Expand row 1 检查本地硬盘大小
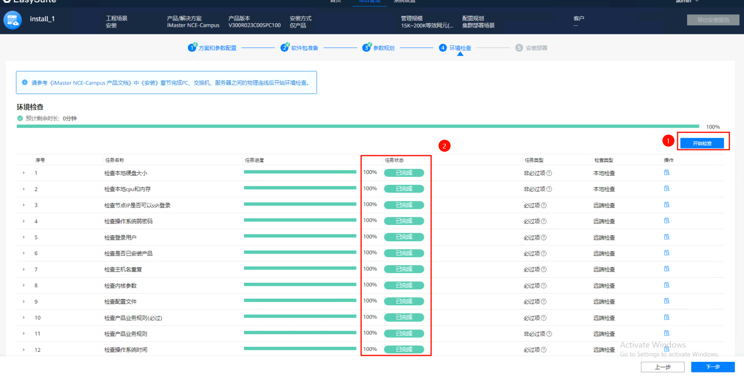The width and height of the screenshot is (744, 376). (x=24, y=173)
